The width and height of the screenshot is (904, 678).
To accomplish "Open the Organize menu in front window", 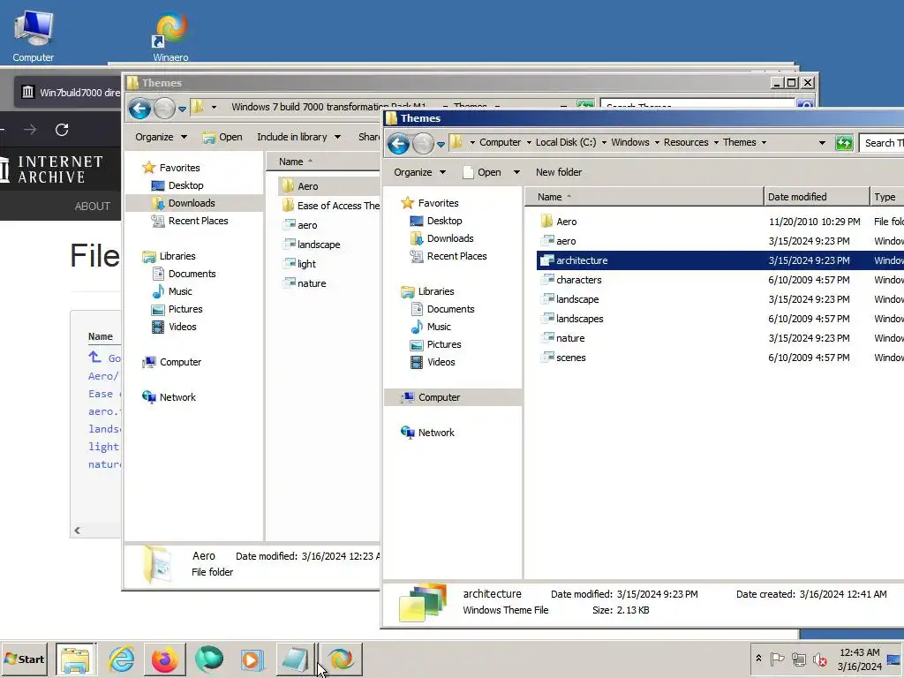I will [x=419, y=172].
